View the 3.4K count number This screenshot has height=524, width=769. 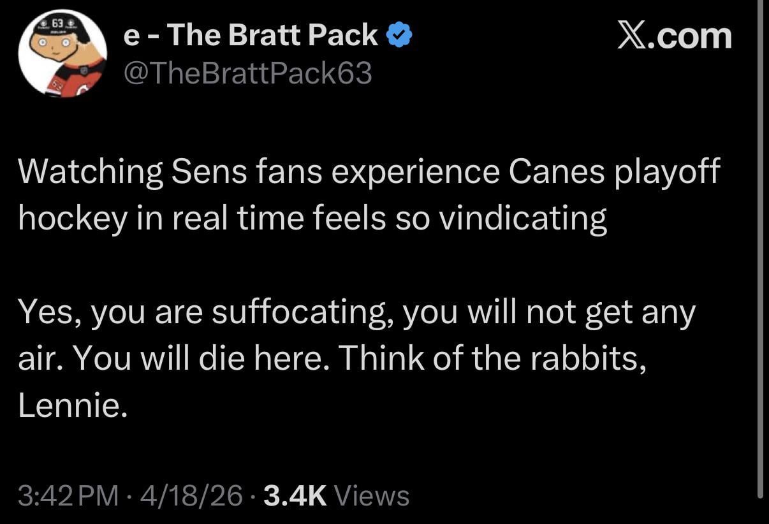coord(294,495)
